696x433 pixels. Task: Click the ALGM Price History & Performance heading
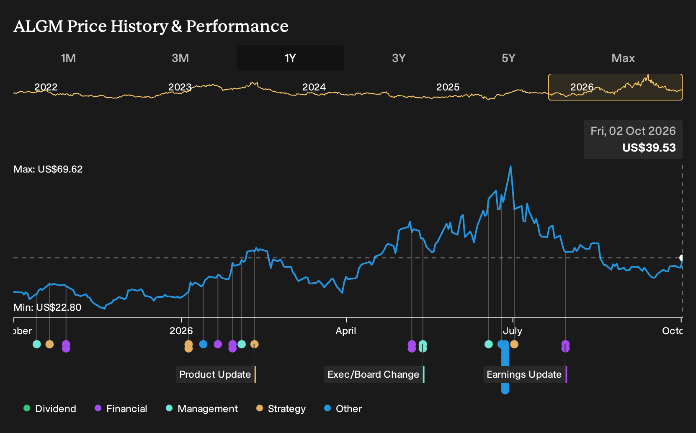(151, 26)
